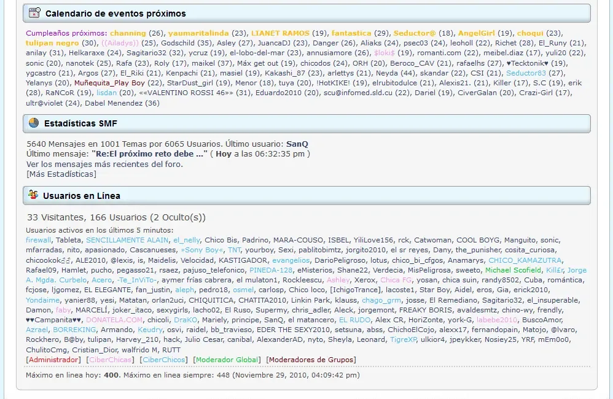Select the choqui user link
This screenshot has width=613, height=399.
(x=530, y=33)
